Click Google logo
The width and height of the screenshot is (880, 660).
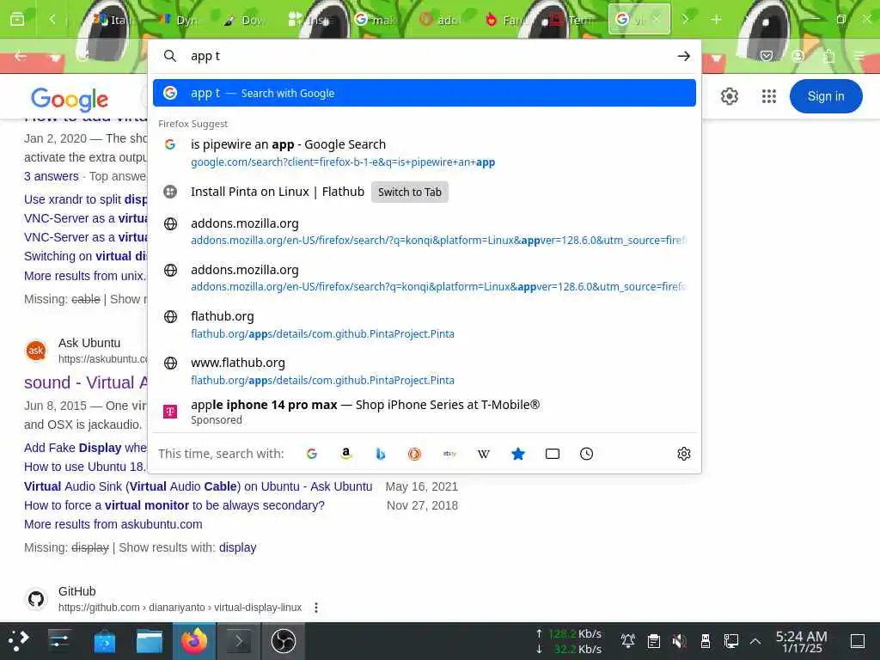[x=70, y=99]
